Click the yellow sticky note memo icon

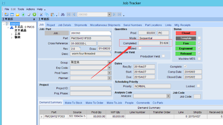click(18, 15)
